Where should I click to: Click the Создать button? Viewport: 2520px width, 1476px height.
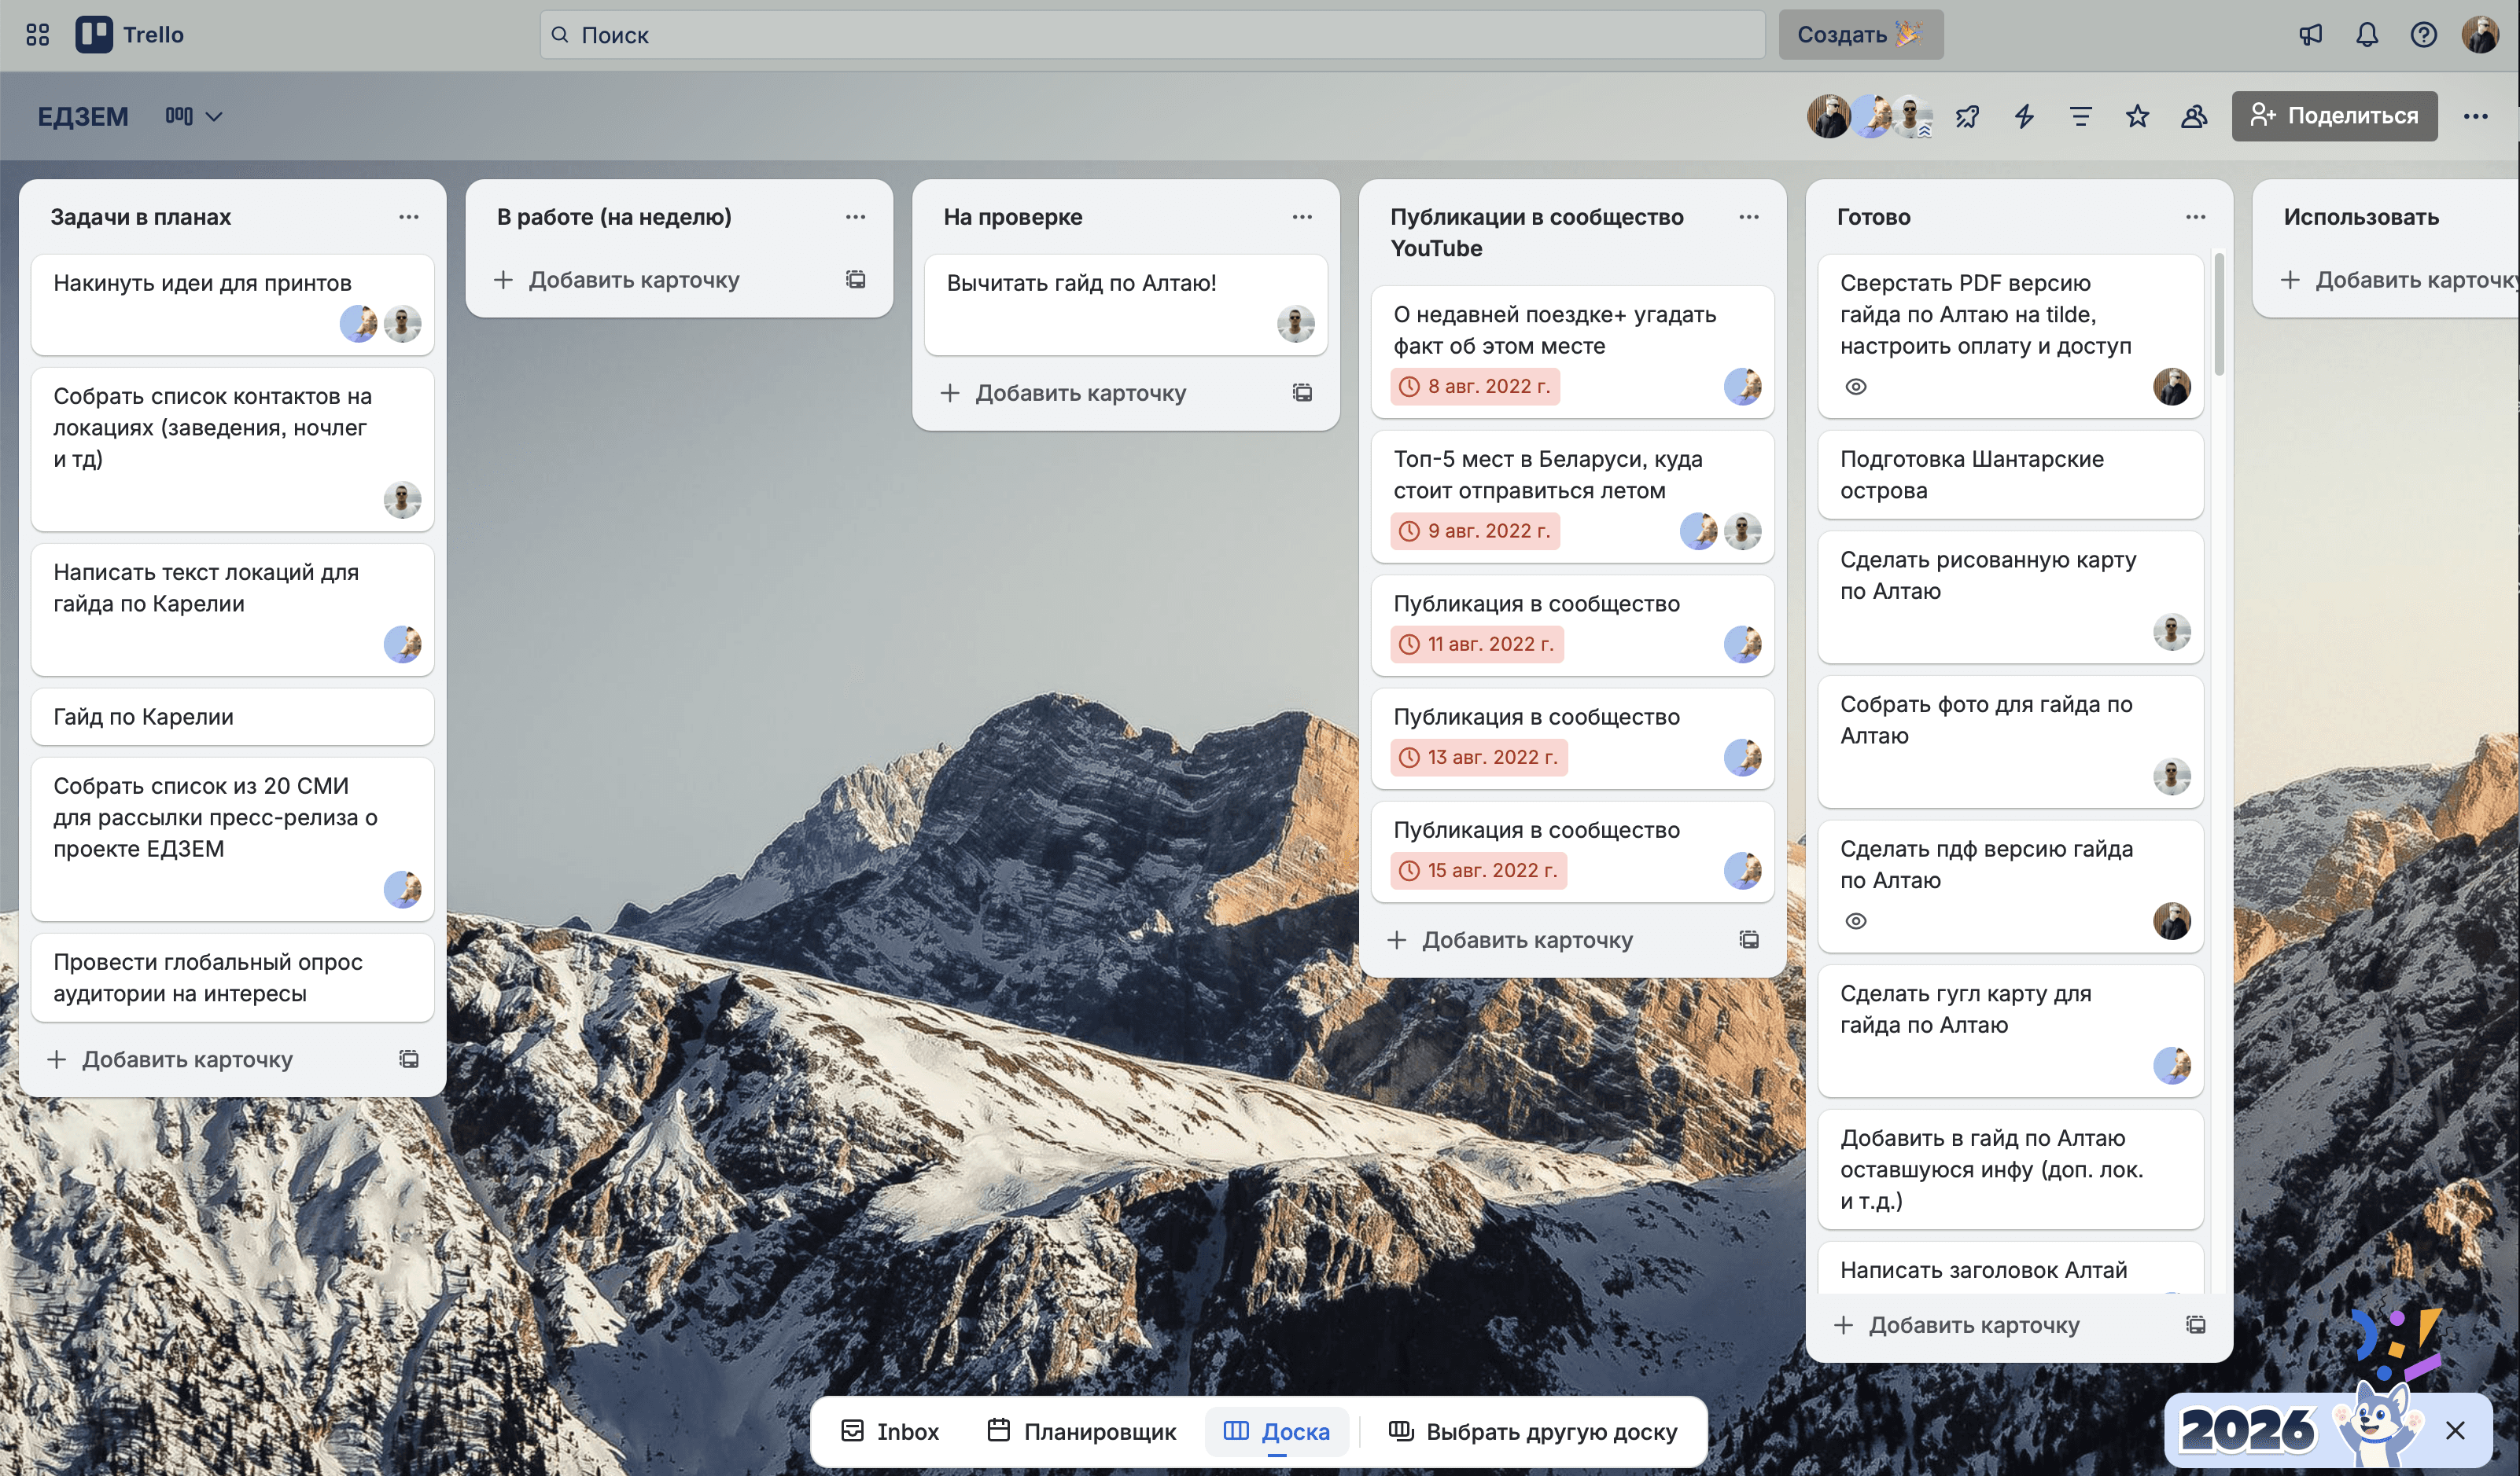pos(1860,35)
